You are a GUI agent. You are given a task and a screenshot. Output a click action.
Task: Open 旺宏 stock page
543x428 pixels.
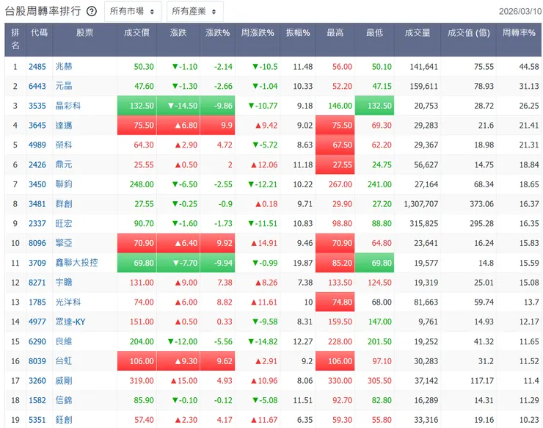pyautogui.click(x=64, y=223)
